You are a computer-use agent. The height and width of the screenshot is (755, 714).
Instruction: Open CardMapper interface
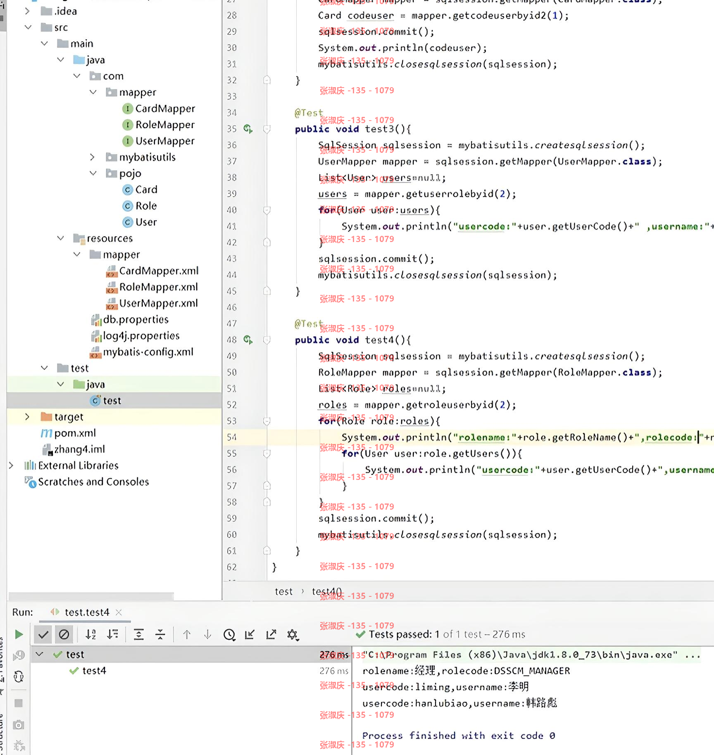pos(165,109)
